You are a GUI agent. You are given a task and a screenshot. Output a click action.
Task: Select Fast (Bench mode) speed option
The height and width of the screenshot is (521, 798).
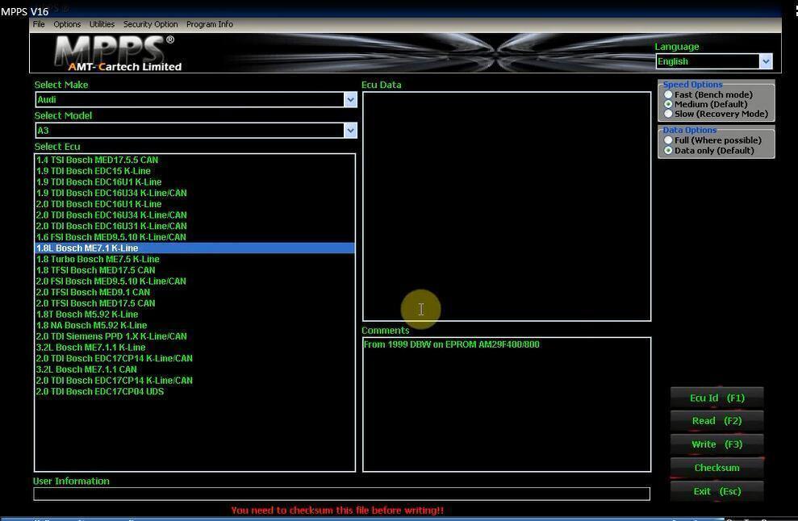668,95
